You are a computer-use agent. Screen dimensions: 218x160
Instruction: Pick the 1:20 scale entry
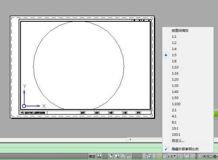coord(188,79)
